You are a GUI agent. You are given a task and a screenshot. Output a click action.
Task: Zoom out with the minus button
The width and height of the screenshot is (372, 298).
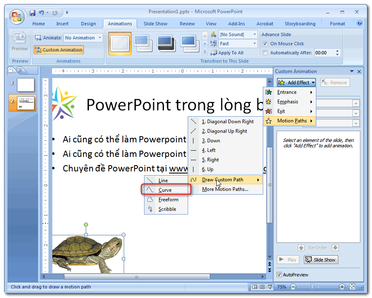(x=293, y=287)
